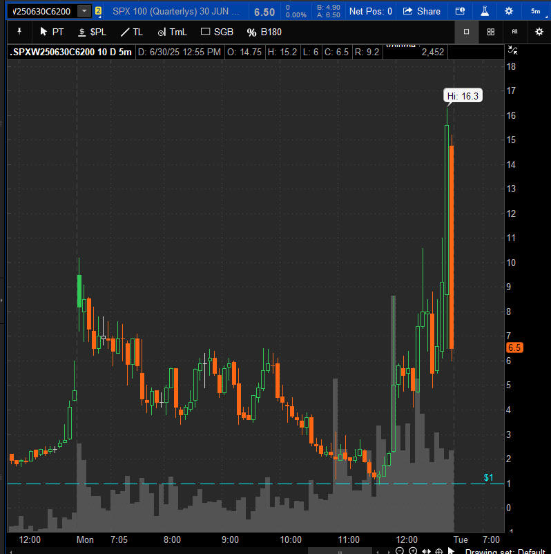
Task: Open the 5m timeframe selector
Action: point(536,11)
